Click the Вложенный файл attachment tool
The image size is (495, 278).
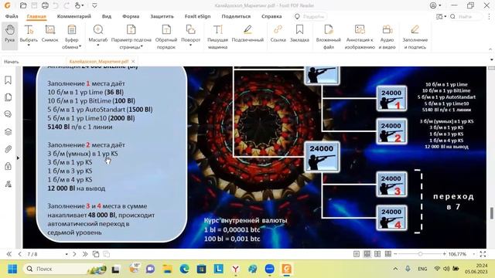(328, 36)
